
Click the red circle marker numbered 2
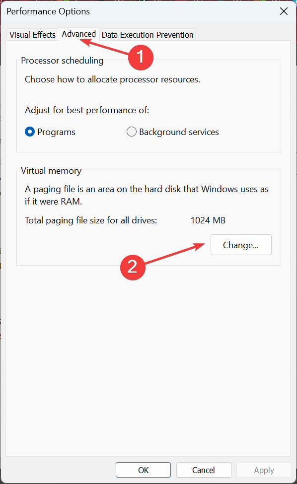click(133, 267)
